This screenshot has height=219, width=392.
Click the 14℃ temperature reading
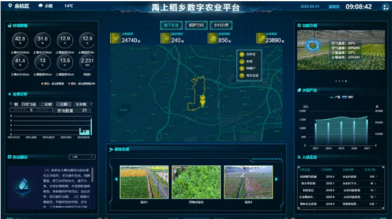pyautogui.click(x=69, y=6)
